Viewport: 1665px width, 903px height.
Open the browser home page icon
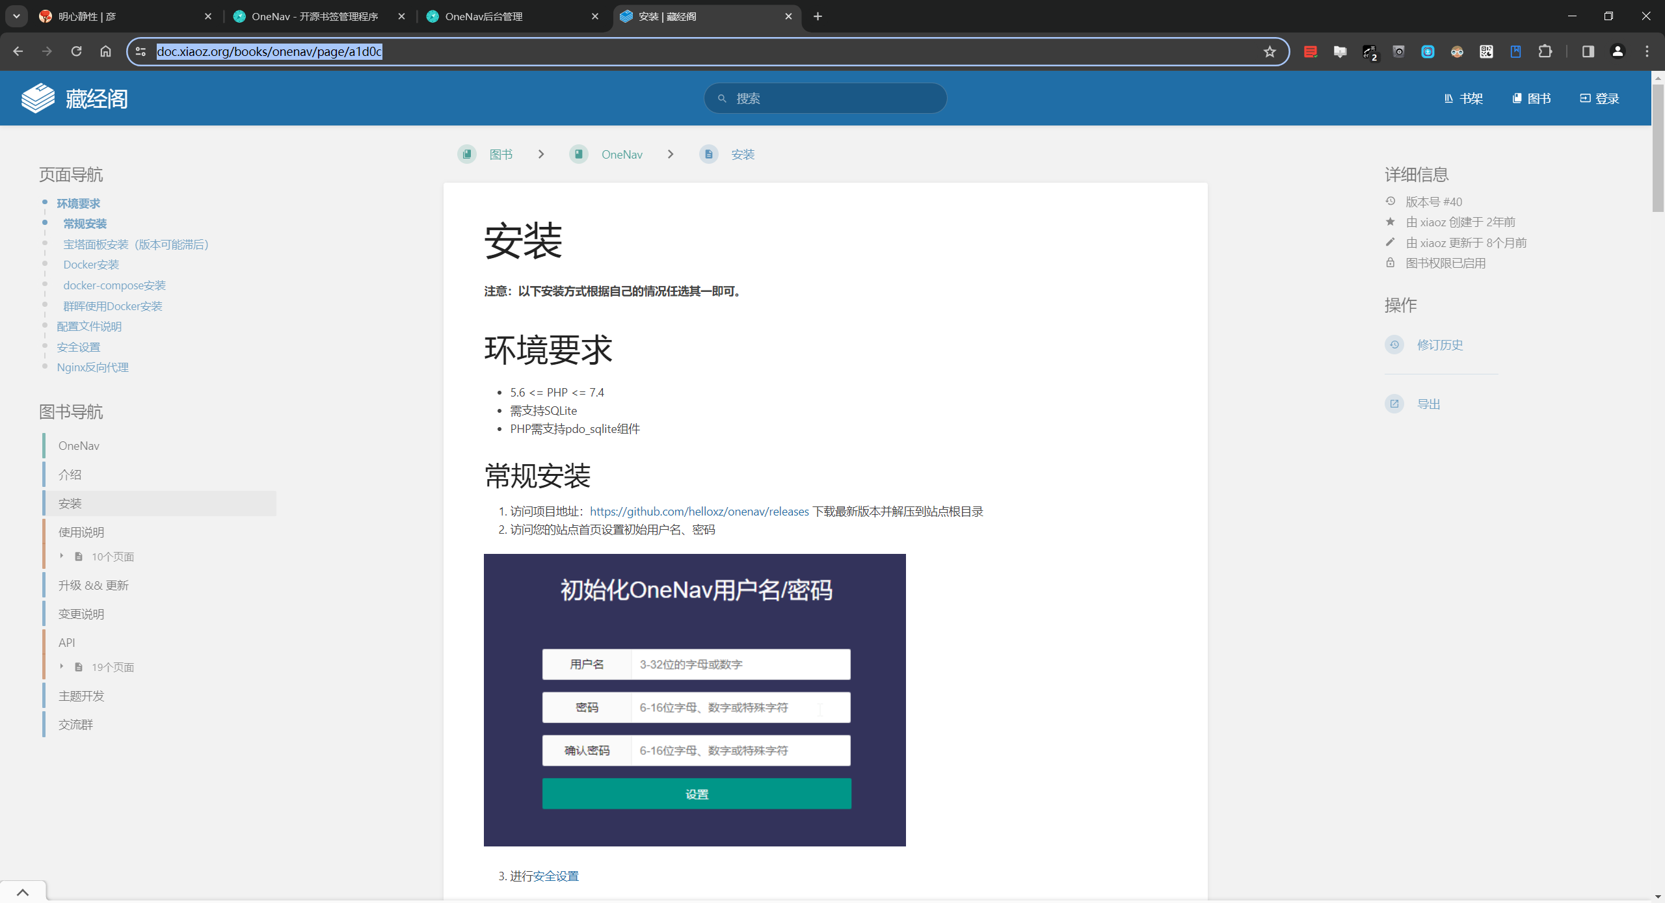105,51
